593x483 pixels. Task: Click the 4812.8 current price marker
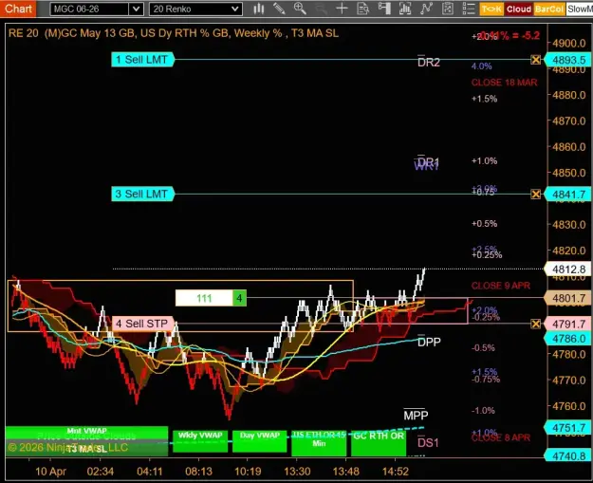(568, 269)
